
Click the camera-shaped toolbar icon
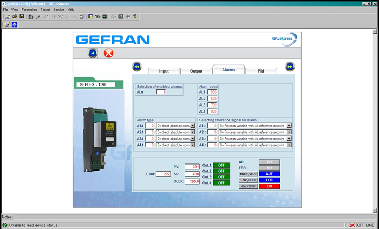pyautogui.click(x=97, y=17)
